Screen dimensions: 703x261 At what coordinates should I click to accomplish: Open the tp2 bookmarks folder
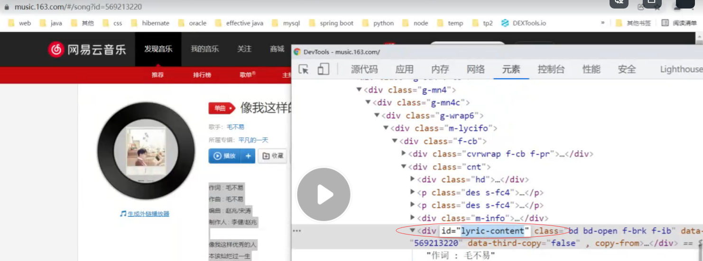click(483, 23)
